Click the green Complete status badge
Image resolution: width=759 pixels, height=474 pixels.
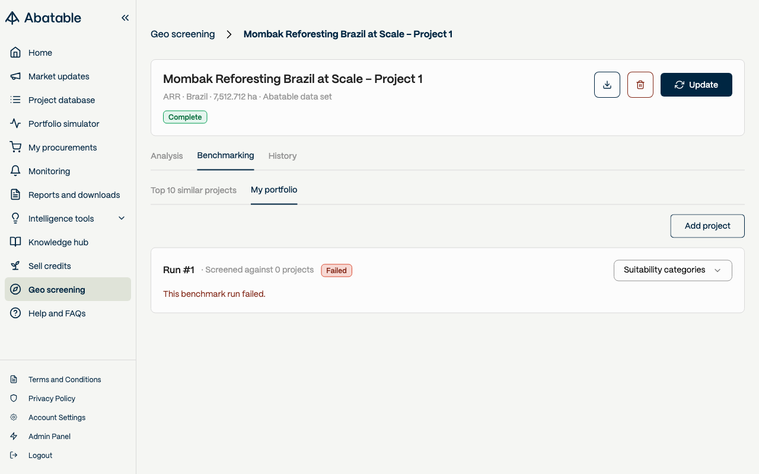tap(185, 117)
